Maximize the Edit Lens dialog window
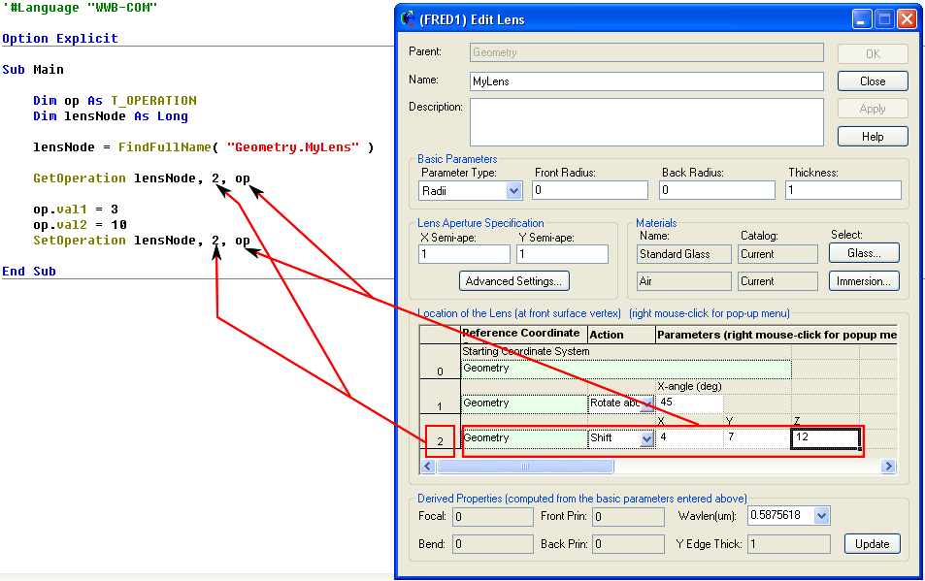925x581 pixels. 884,18
